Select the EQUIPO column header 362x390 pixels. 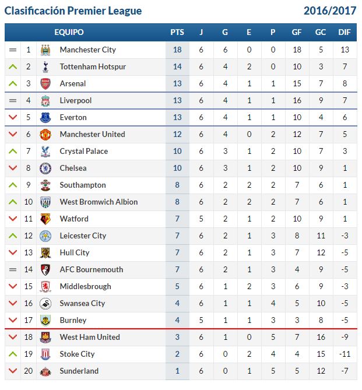click(x=69, y=32)
